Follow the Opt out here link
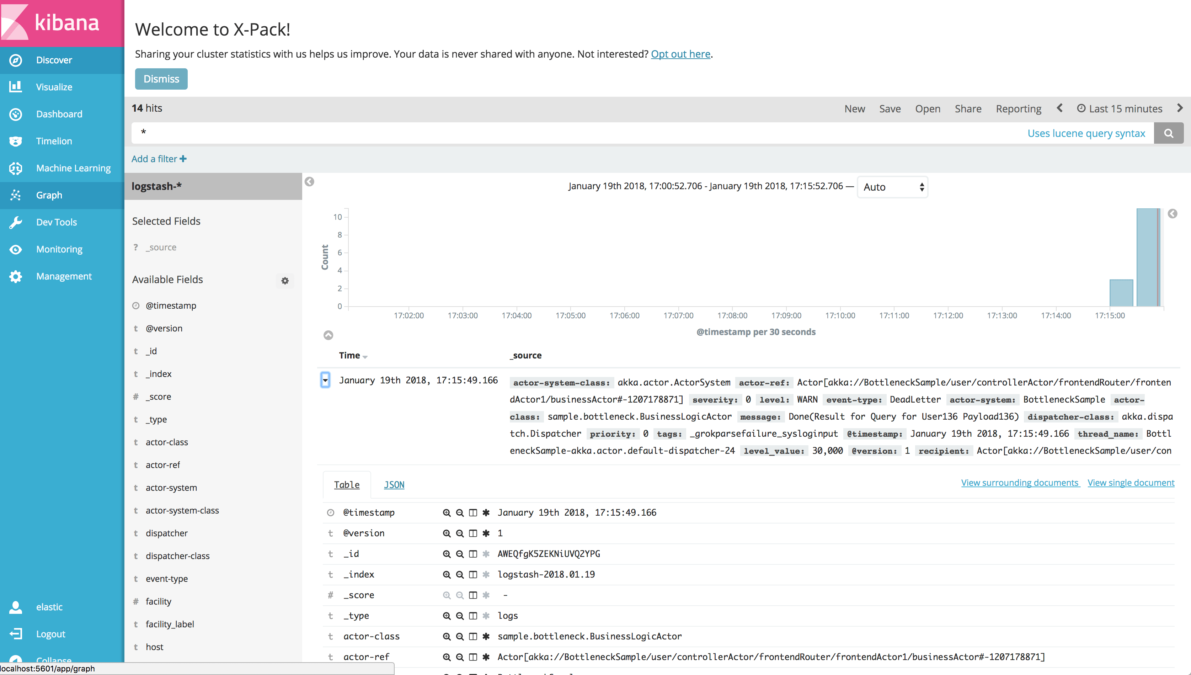 coord(680,54)
